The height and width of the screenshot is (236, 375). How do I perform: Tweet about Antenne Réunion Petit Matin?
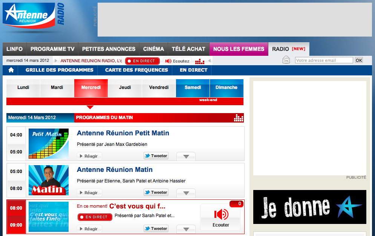(x=156, y=156)
